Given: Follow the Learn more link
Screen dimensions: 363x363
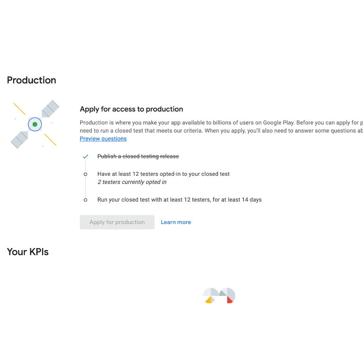Looking at the screenshot, I should (x=176, y=222).
